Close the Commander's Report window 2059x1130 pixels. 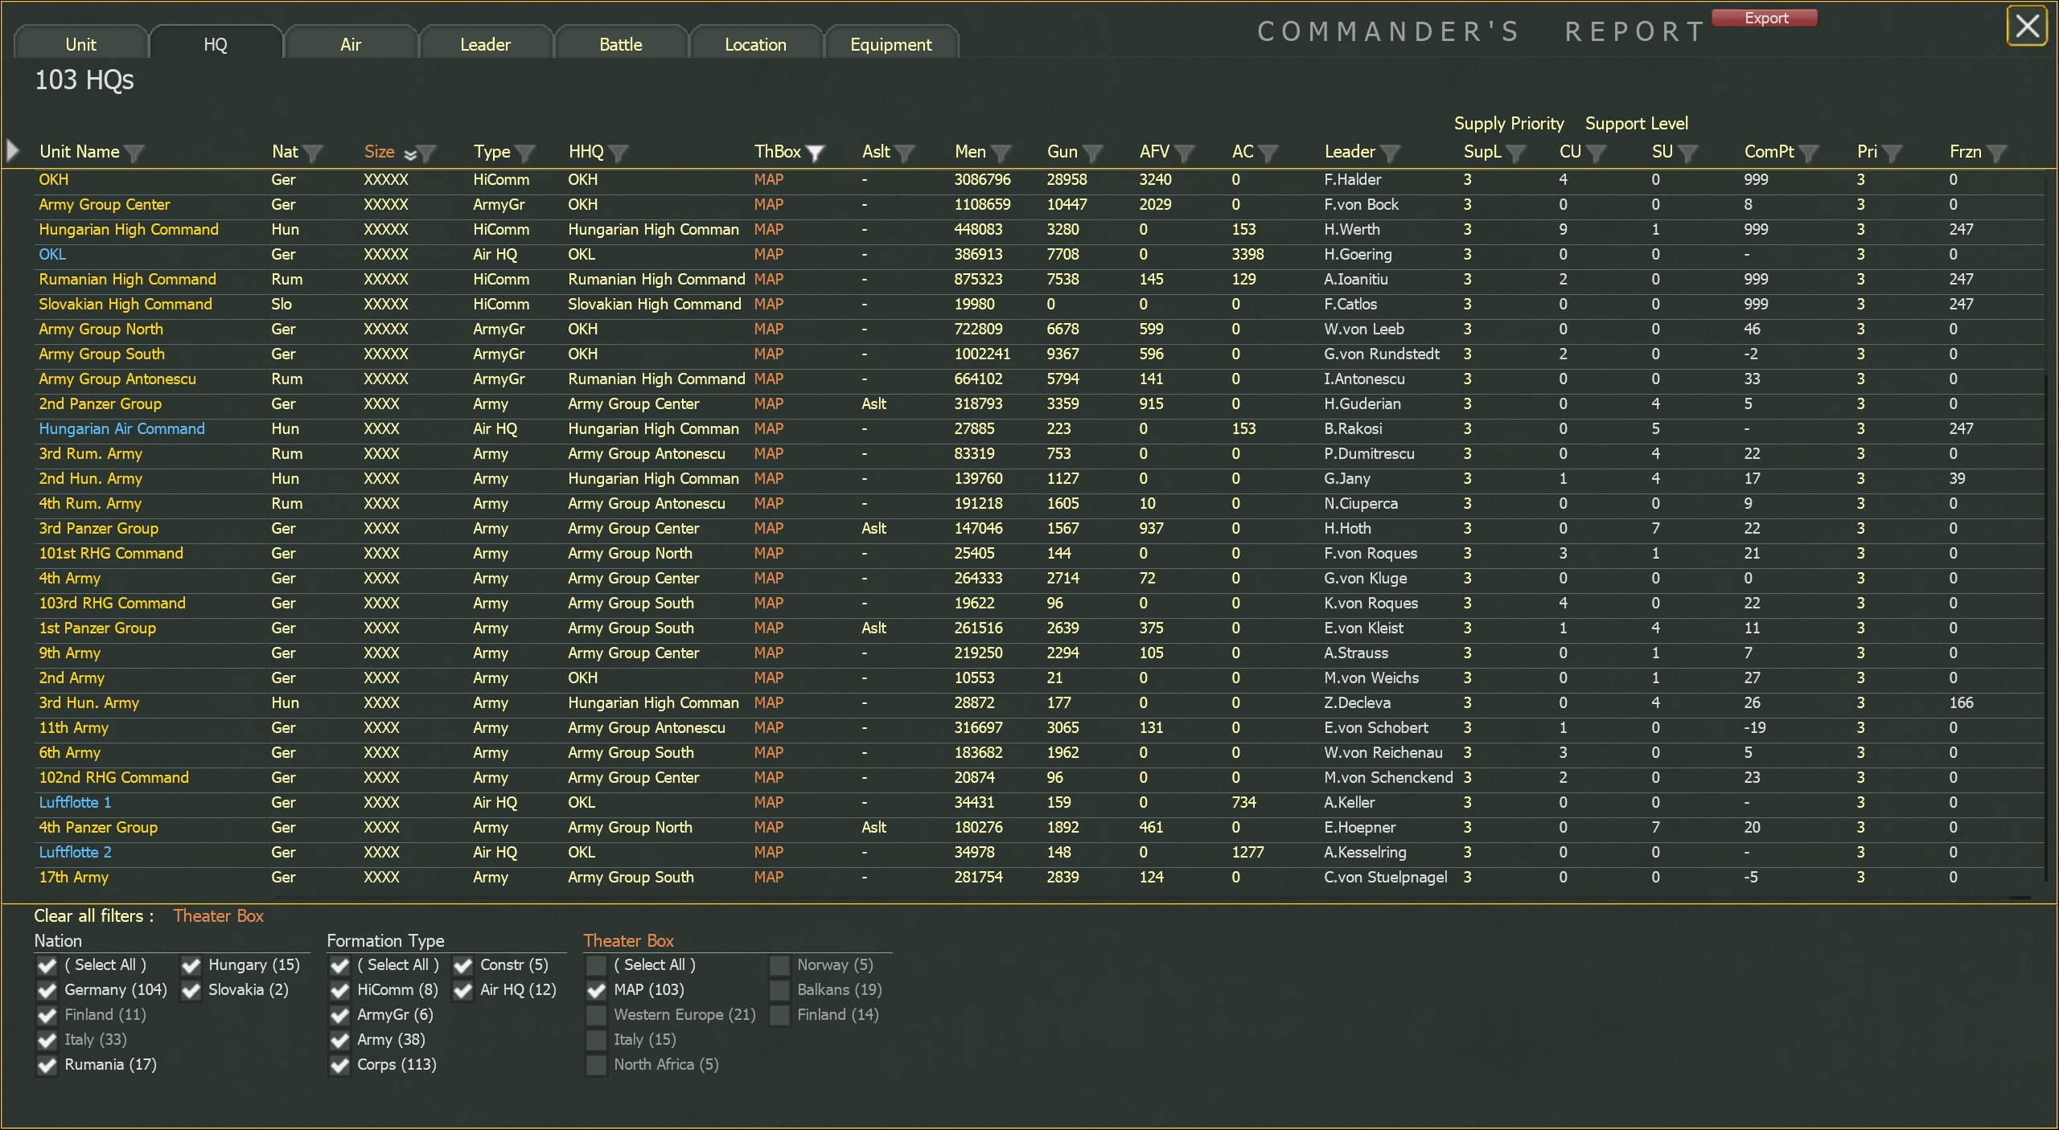[x=2027, y=26]
